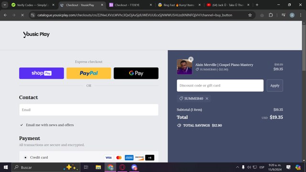Open Chrome three-dot menu
Viewport: 306px width, 172px height.
(301, 15)
